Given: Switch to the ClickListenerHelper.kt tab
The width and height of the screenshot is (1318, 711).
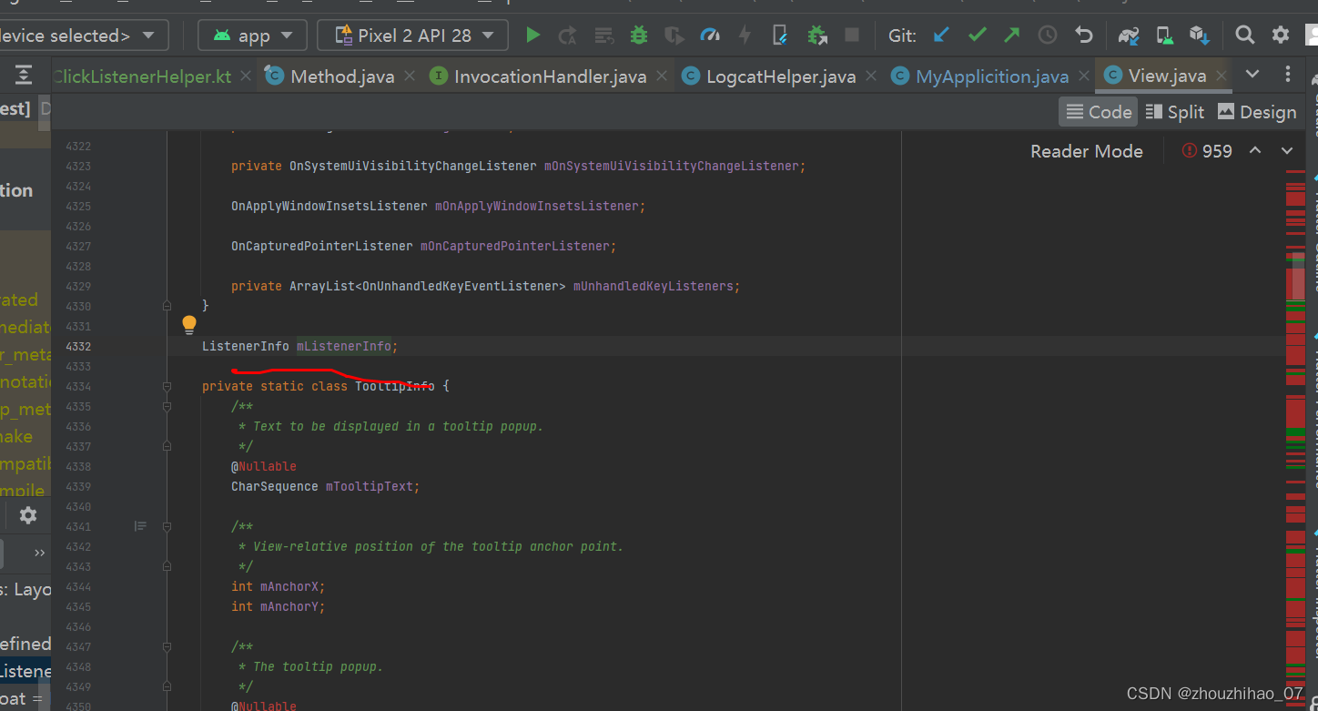Looking at the screenshot, I should click(x=142, y=76).
